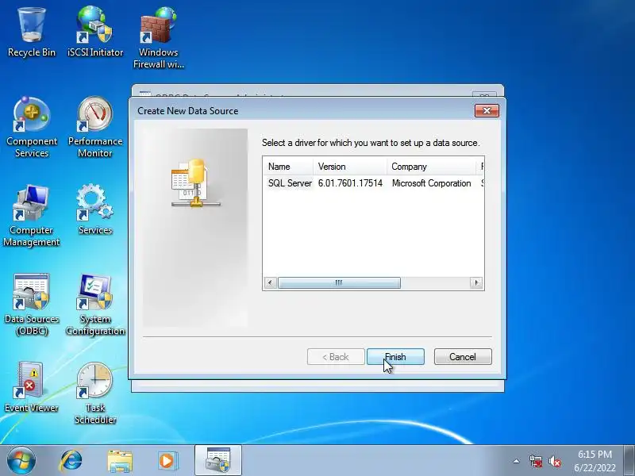Click the data source wizard illustration icon
This screenshot has width=635, height=476.
pos(196,183)
